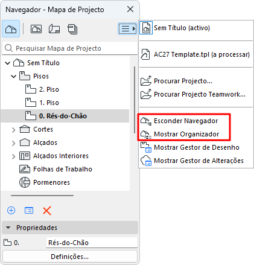The height and width of the screenshot is (265, 254).
Task: Open the blue settings list icon
Action: (x=29, y=211)
